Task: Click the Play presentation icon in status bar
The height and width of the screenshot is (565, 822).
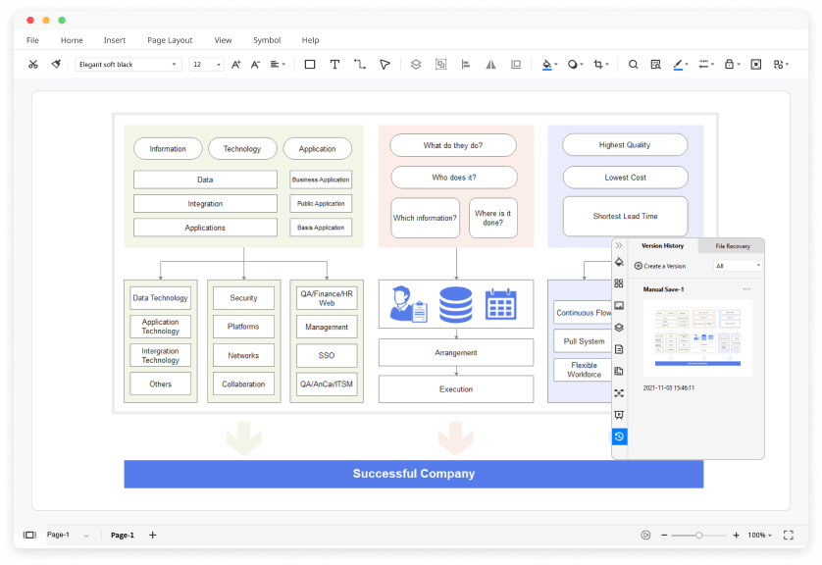Action: (645, 536)
